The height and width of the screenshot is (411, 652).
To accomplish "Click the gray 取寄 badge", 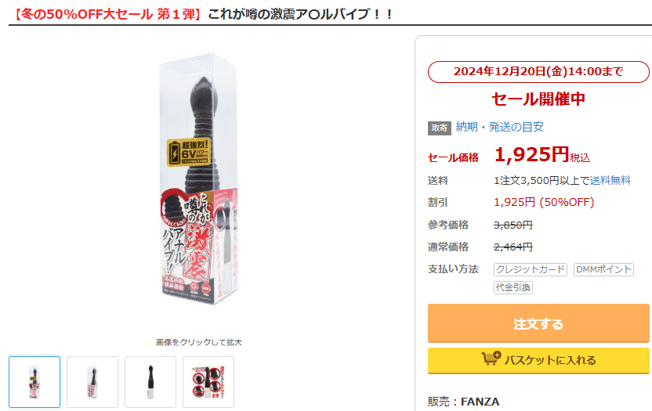I will click(440, 128).
